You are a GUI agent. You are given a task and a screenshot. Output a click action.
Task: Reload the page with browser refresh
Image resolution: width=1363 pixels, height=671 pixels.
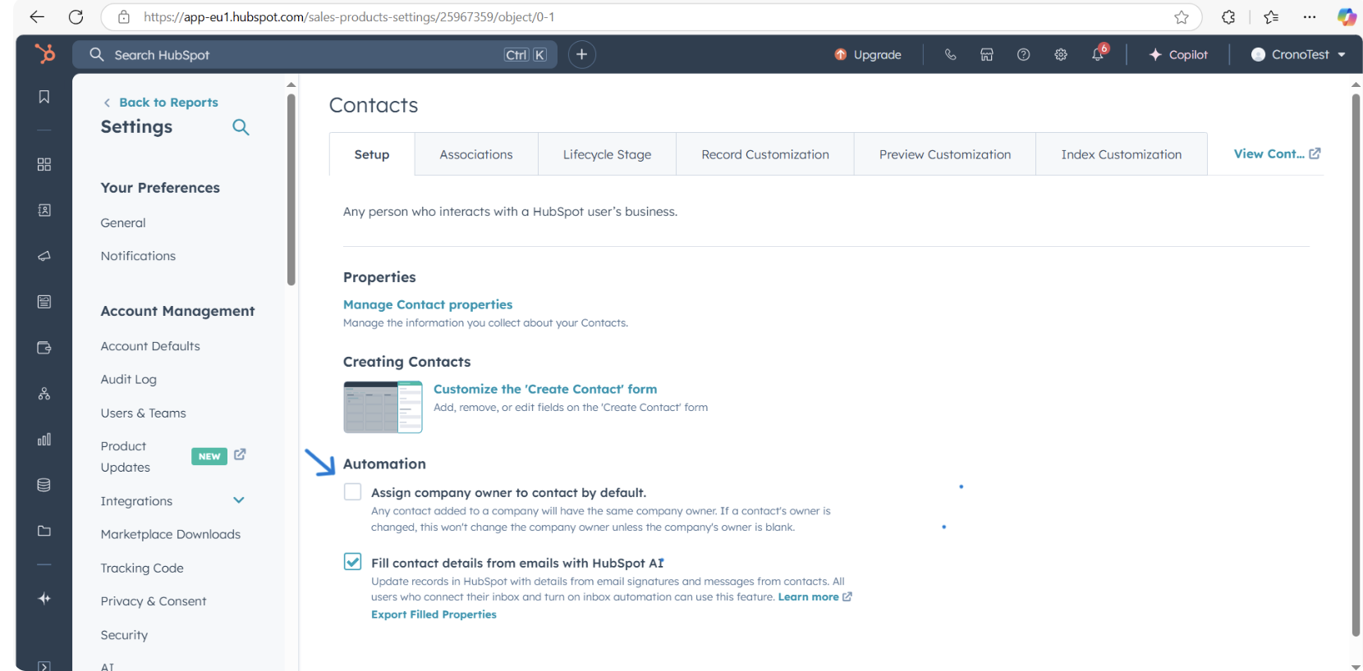[76, 17]
